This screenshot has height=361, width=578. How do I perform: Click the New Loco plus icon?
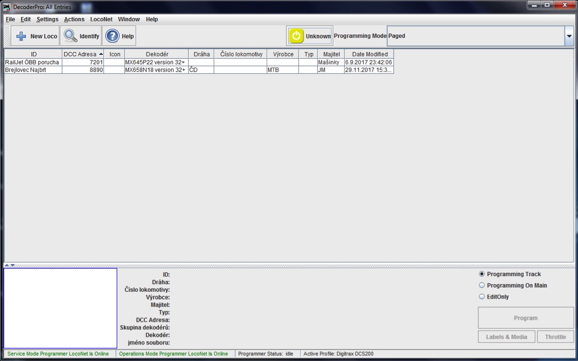tap(22, 36)
